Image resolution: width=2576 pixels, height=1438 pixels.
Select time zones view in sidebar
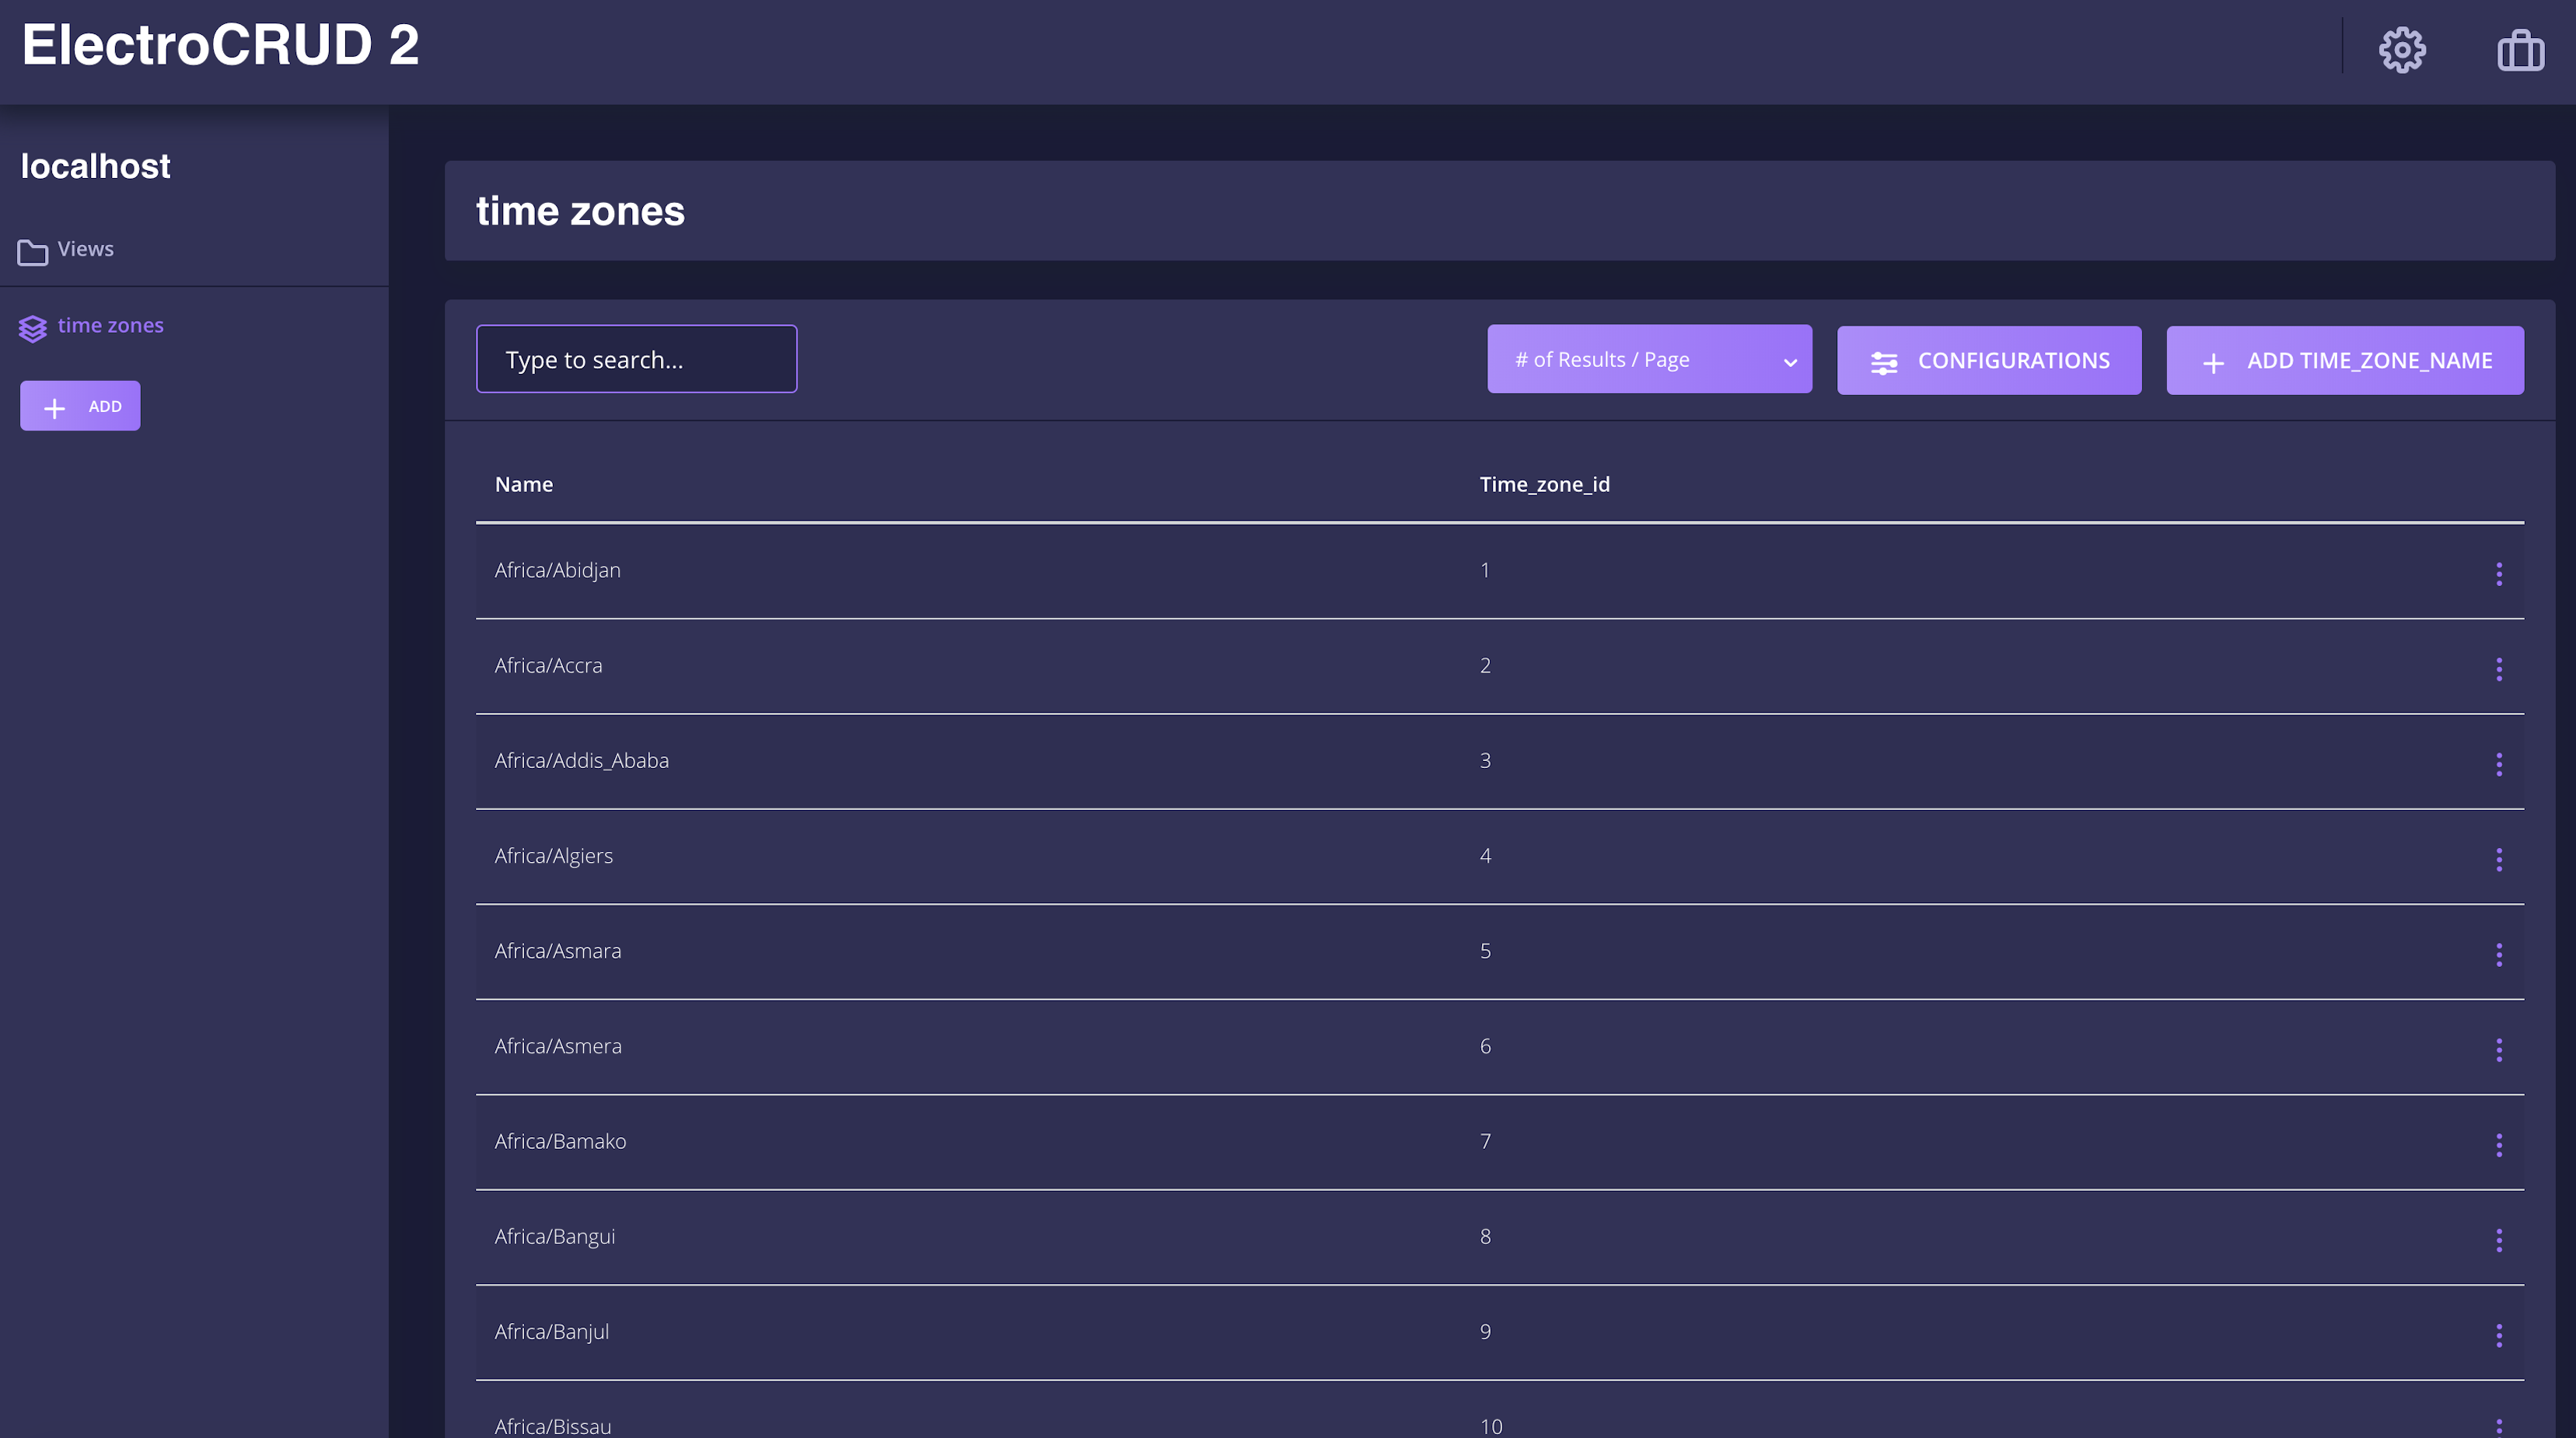[x=110, y=325]
